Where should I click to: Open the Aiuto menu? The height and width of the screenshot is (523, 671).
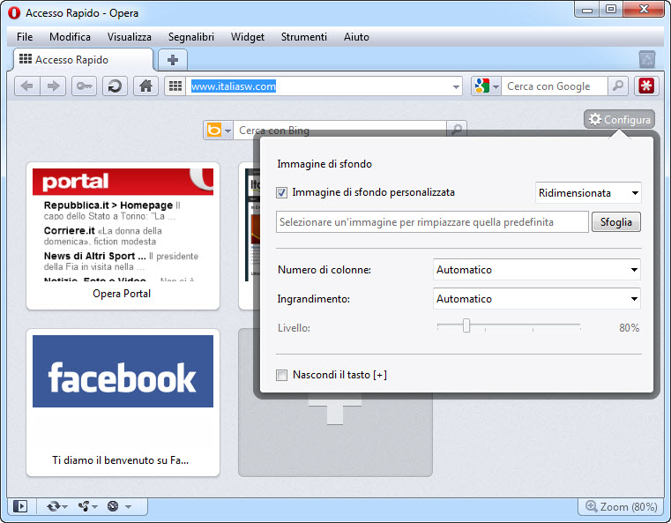356,37
